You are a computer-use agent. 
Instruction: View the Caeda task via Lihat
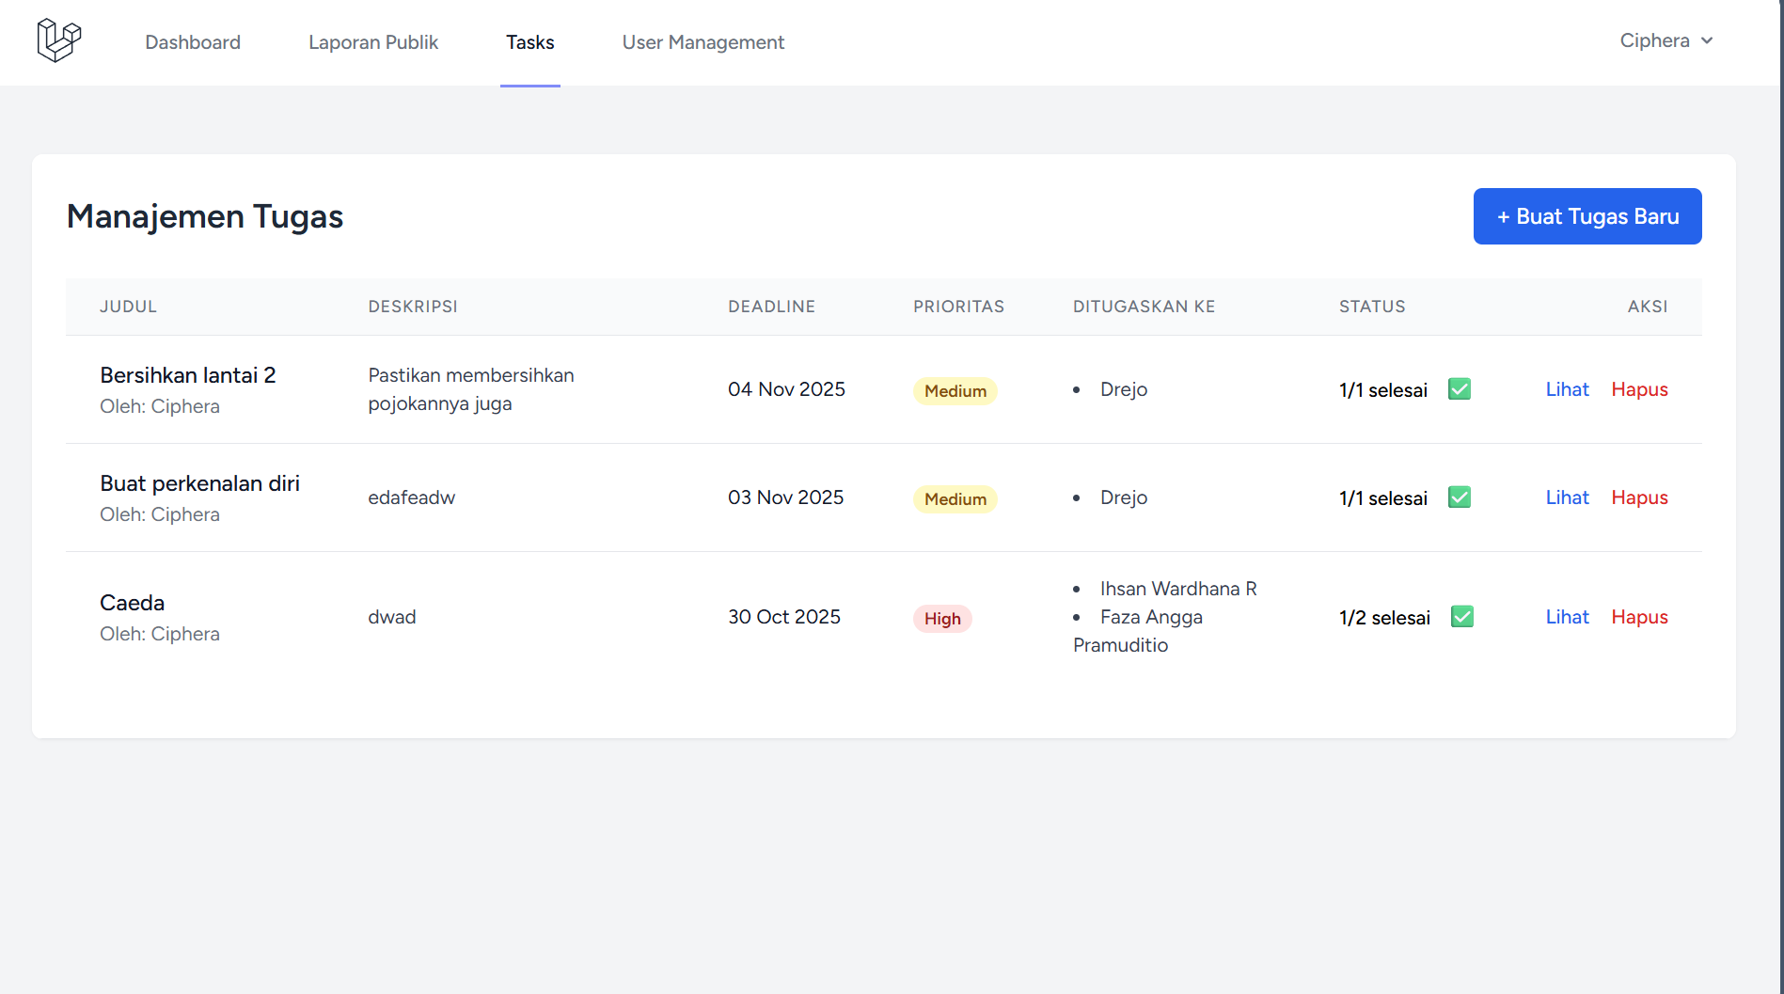(1568, 617)
